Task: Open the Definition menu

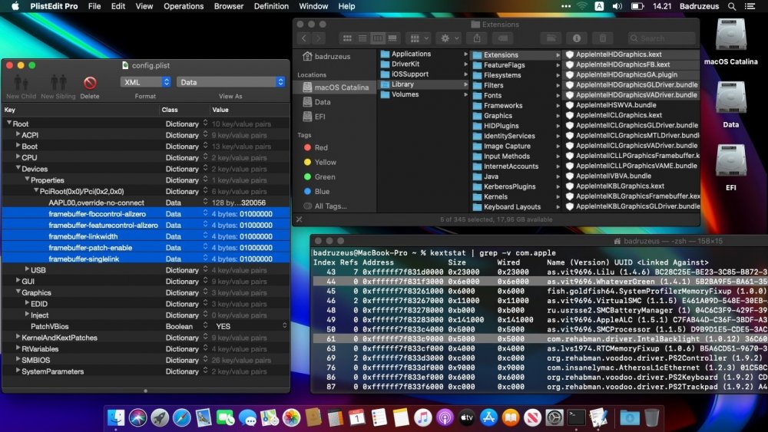Action: (271, 6)
